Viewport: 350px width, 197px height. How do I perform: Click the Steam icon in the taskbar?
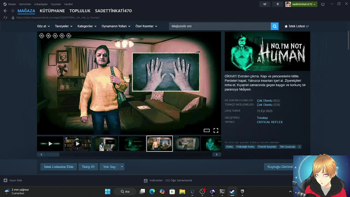point(232,192)
